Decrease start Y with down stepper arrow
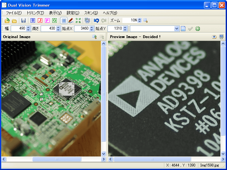Image resolution: width=227 pixels, height=170 pixels. pos(125,30)
